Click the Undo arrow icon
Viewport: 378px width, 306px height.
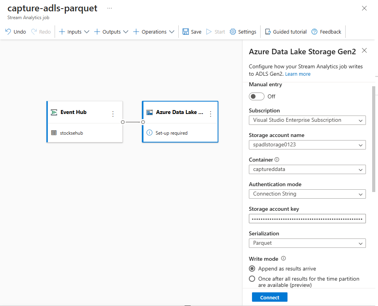[8, 32]
